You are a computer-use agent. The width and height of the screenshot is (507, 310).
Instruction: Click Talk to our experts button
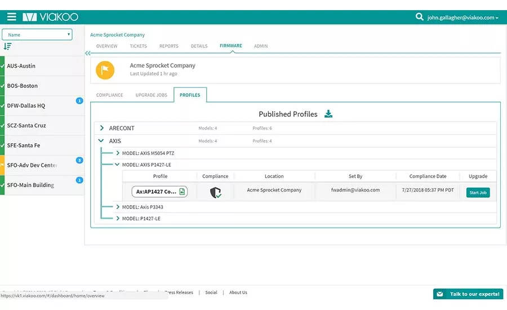pyautogui.click(x=468, y=294)
